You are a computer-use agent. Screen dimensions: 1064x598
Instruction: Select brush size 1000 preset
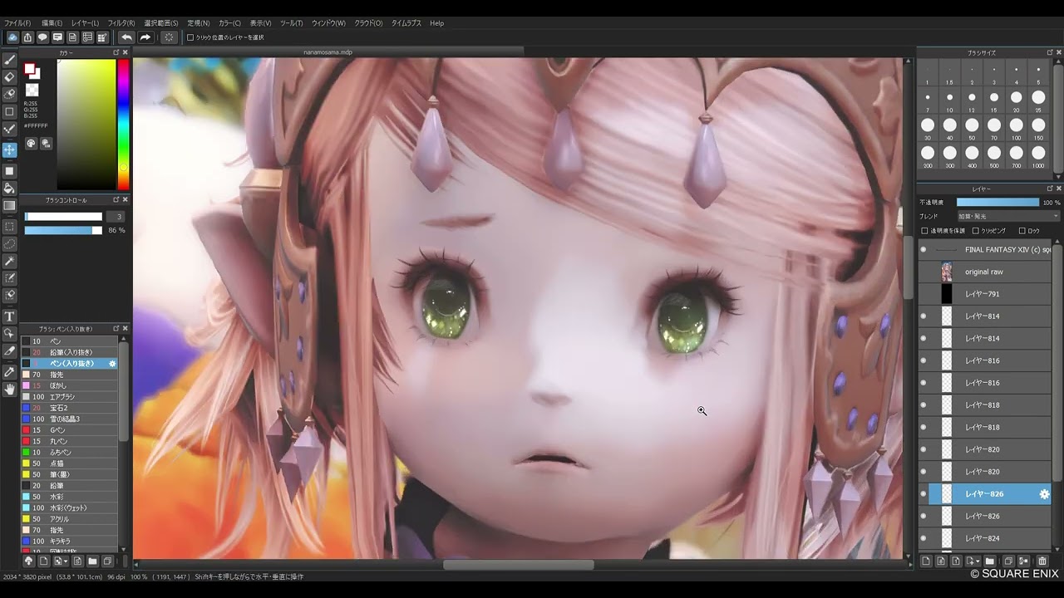1038,156
